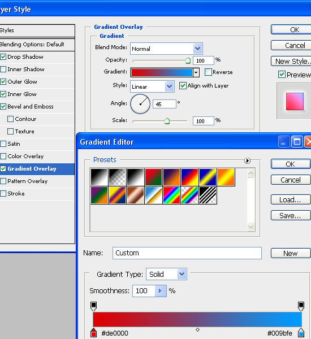Enable the Satin checkbox
The width and height of the screenshot is (311, 339).
tap(3, 144)
